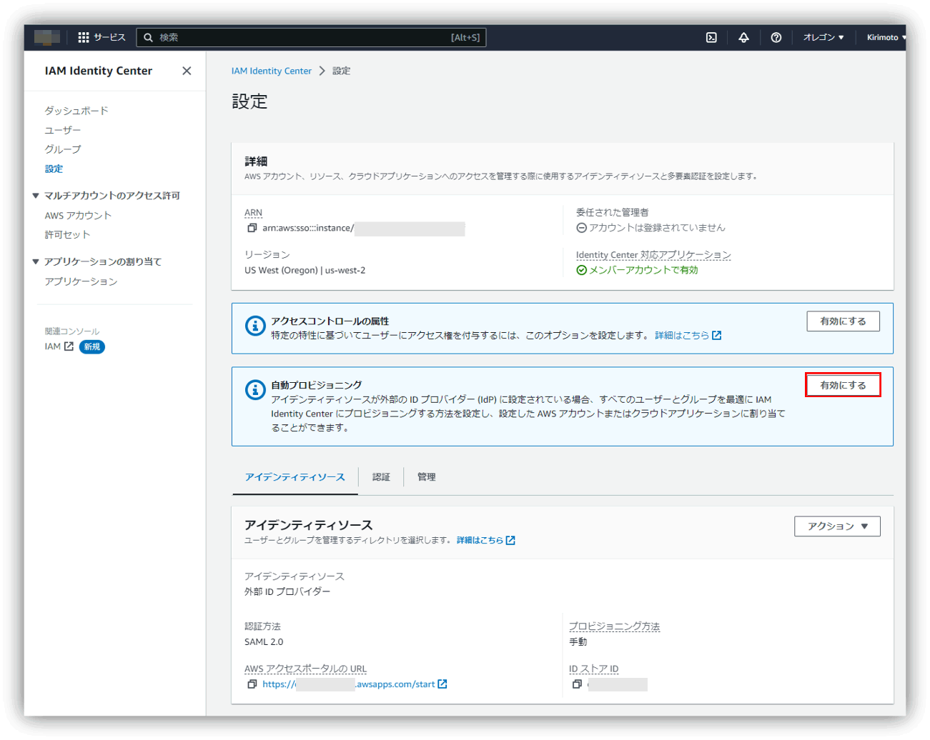
Task: Switch to the 認証 tab
Action: [381, 477]
